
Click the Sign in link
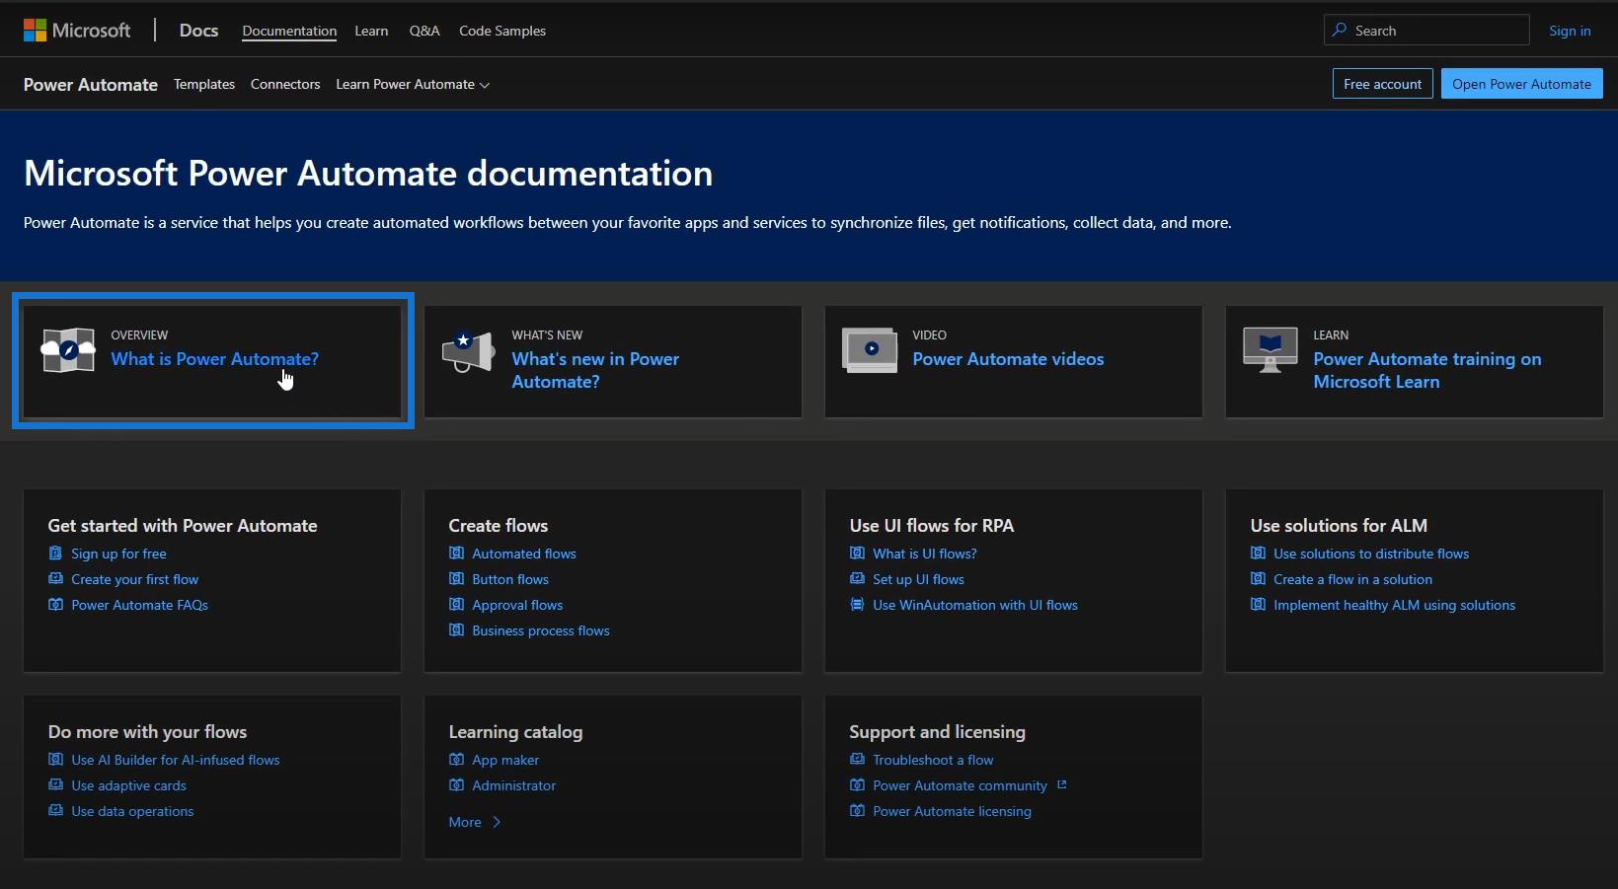pyautogui.click(x=1570, y=31)
